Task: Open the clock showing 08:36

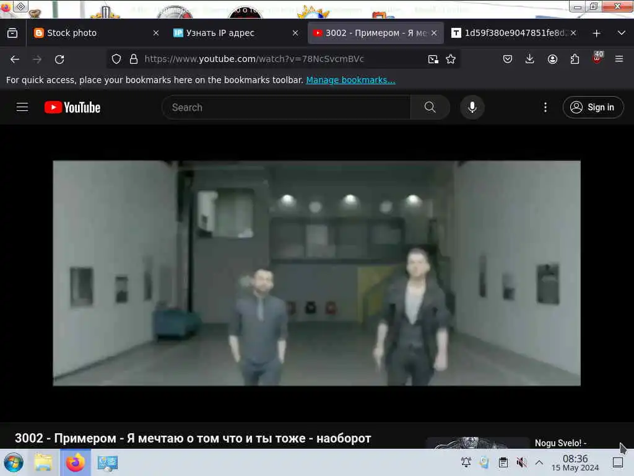Action: (575, 462)
